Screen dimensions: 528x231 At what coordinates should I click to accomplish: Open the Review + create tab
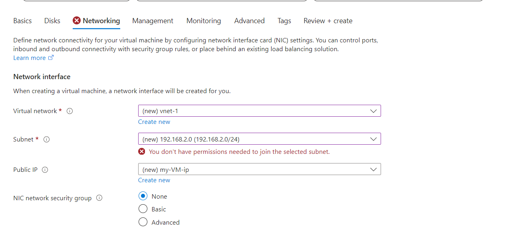328,20
